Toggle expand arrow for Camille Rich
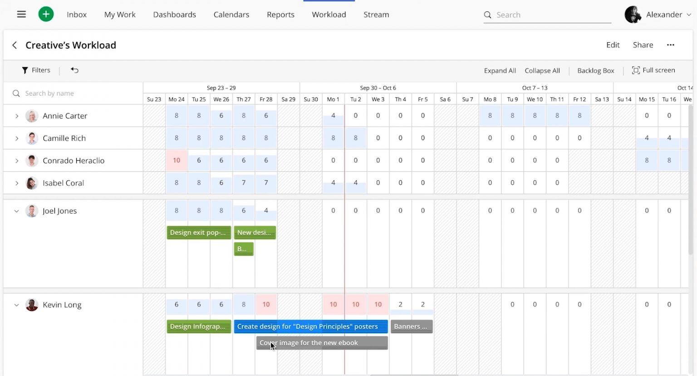The image size is (697, 376). 17,138
